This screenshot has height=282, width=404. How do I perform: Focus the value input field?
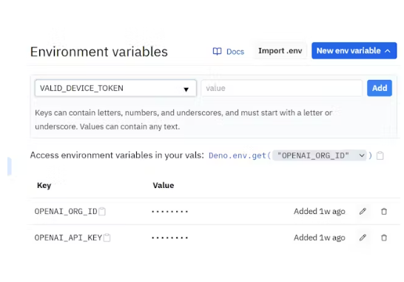[282, 88]
